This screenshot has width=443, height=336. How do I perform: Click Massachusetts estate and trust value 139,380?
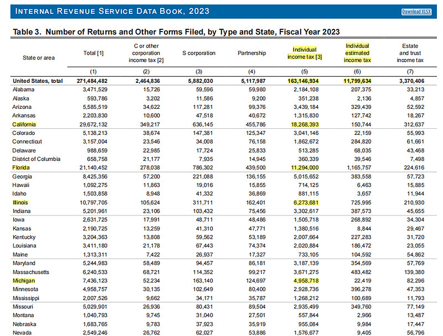[x=414, y=272]
